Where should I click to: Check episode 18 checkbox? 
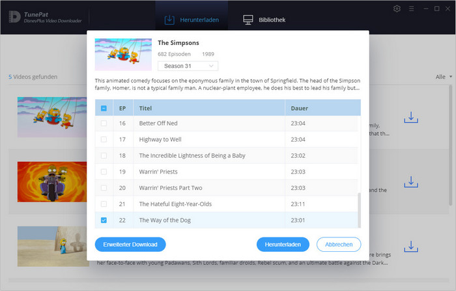click(104, 155)
